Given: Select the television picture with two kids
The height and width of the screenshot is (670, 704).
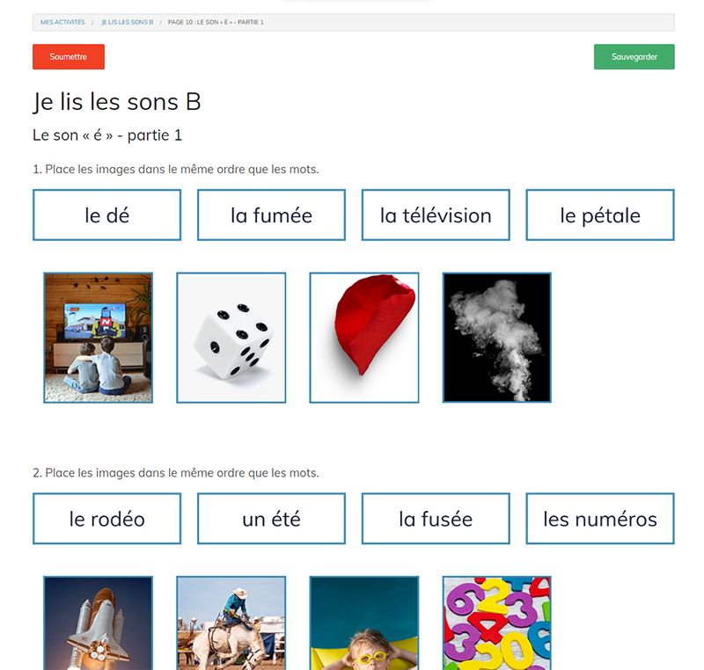Looking at the screenshot, I should click(x=99, y=338).
